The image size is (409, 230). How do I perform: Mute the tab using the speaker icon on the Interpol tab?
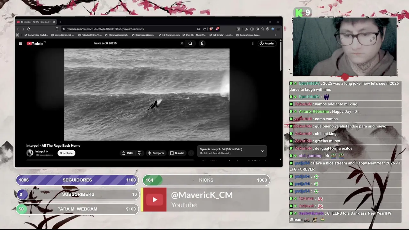(21, 22)
